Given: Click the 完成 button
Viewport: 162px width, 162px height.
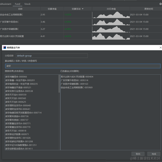Looking at the screenshot, I should click(x=154, y=154).
